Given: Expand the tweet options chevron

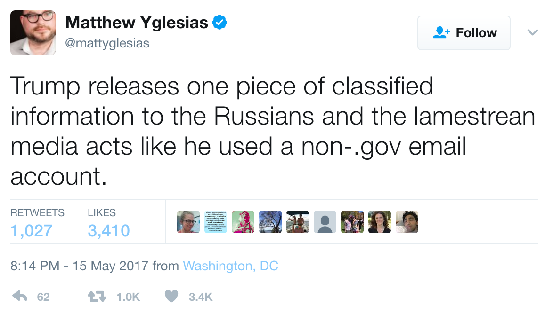Looking at the screenshot, I should click(x=532, y=32).
